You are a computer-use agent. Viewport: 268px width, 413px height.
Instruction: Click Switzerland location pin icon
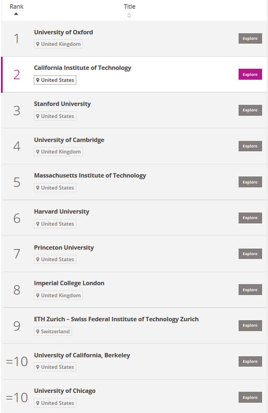[x=38, y=331]
